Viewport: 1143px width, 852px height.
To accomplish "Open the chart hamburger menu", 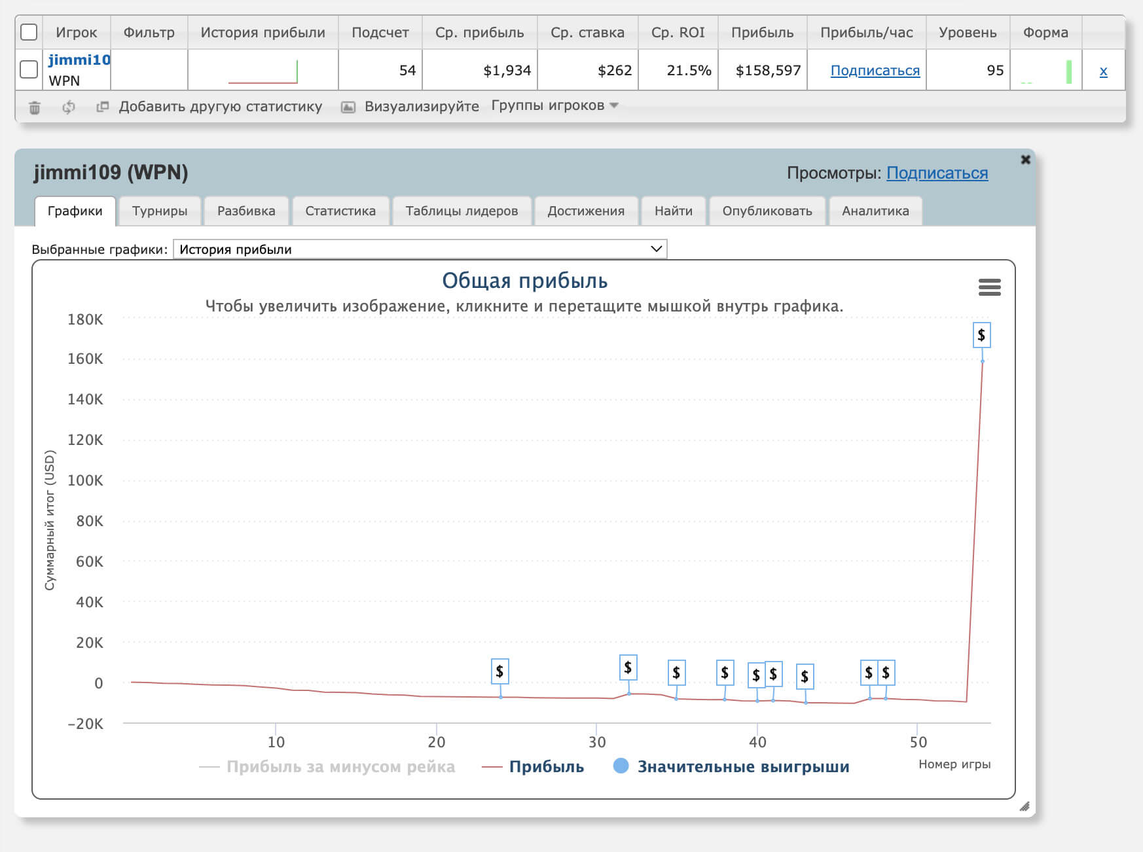I will point(989,287).
